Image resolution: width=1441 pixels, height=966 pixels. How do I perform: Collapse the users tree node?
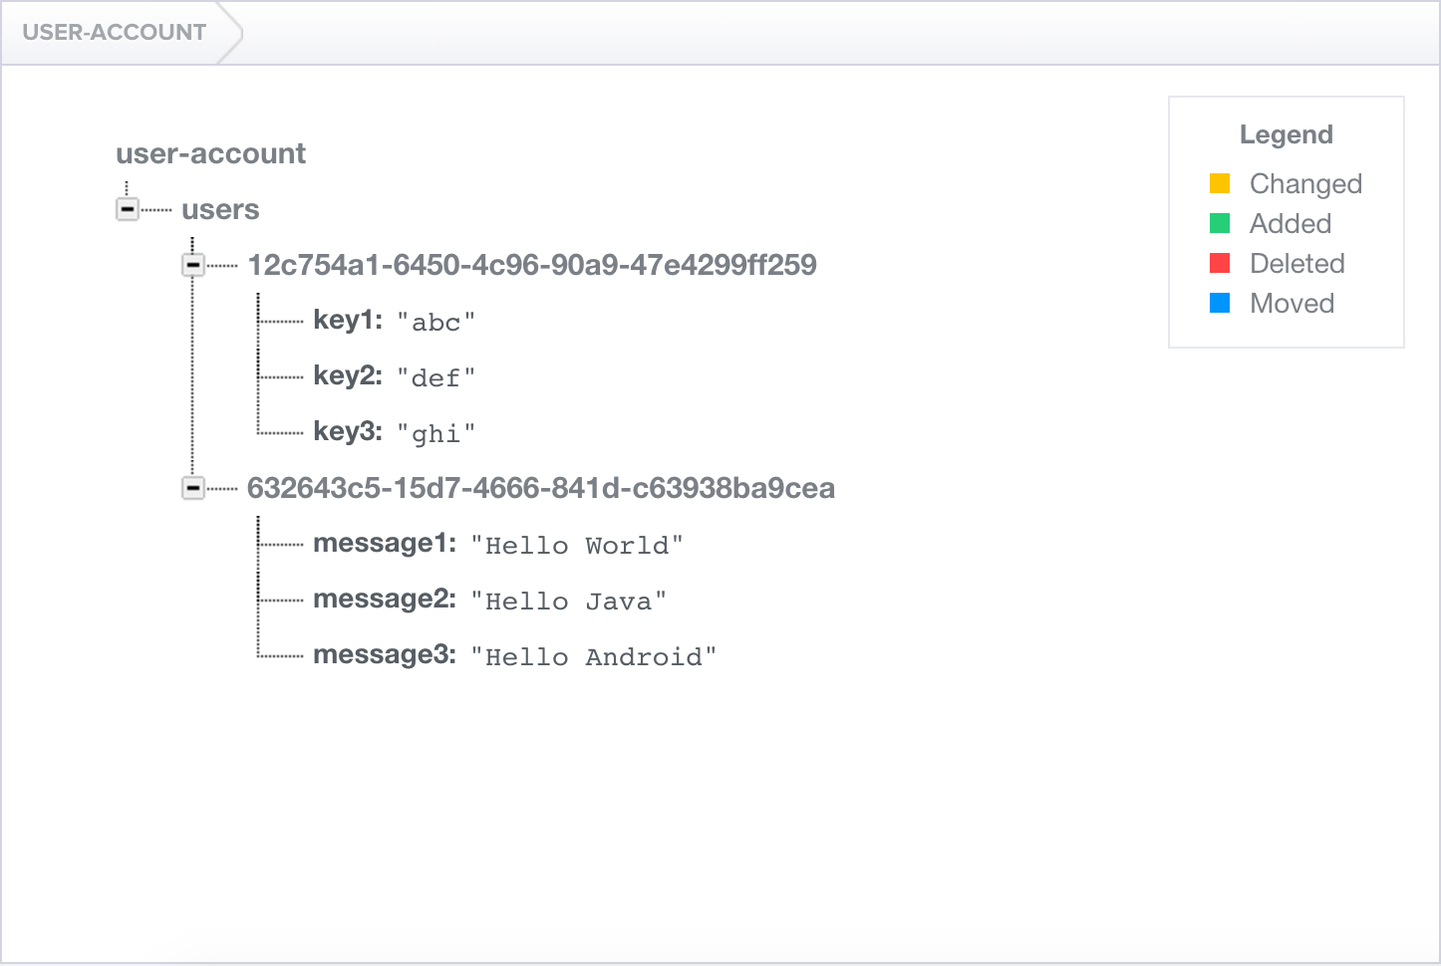point(126,209)
